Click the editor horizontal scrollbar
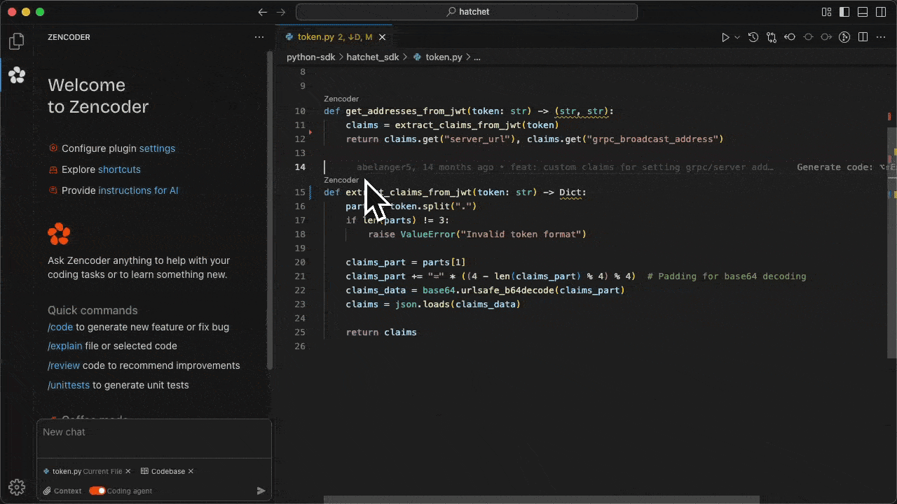Screen dimensions: 897x504 tap(541, 500)
